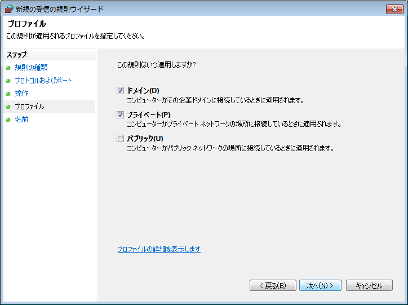Click the title 新規の受信の規則ウイザード
The height and width of the screenshot is (305, 408).
[x=60, y=10]
